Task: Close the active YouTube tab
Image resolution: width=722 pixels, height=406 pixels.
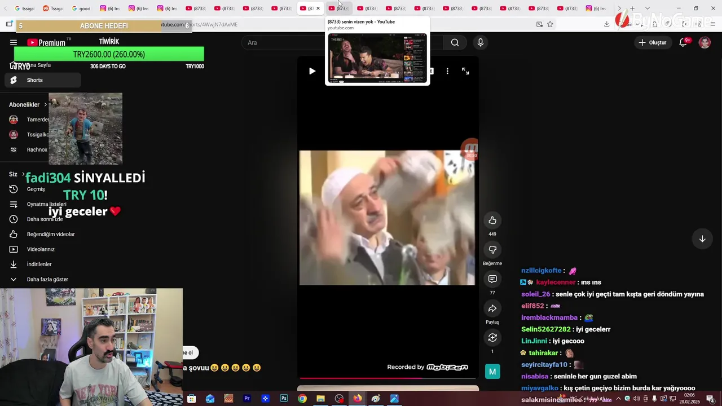Action: pyautogui.click(x=318, y=8)
